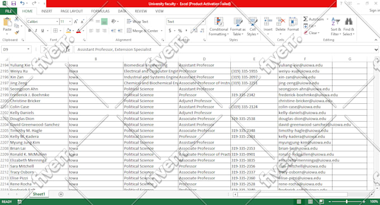Decrease font size with the small A
Image resolution: width=380 pixels, height=205 pixels.
tap(82, 22)
